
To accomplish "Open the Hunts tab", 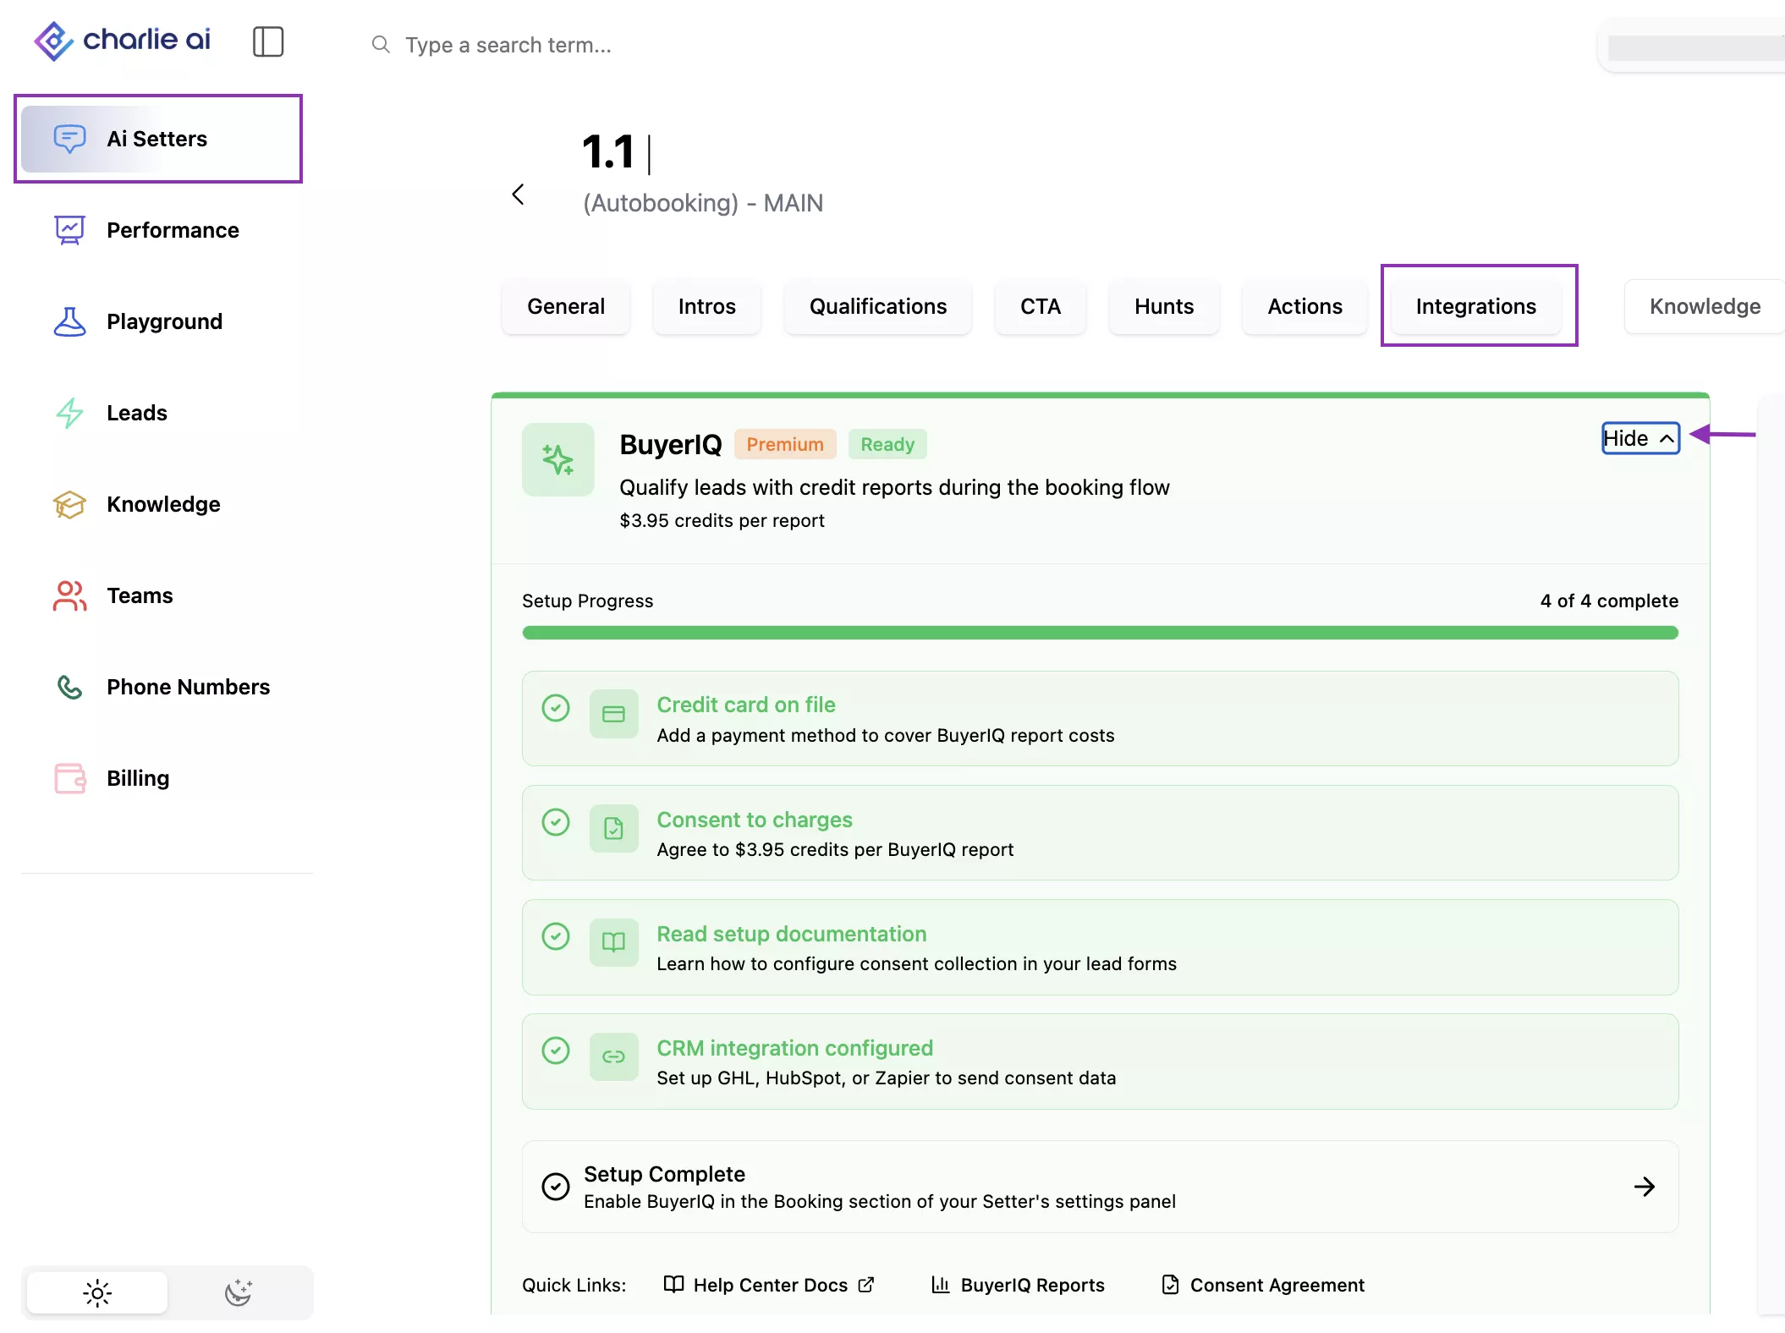I will click(x=1163, y=306).
